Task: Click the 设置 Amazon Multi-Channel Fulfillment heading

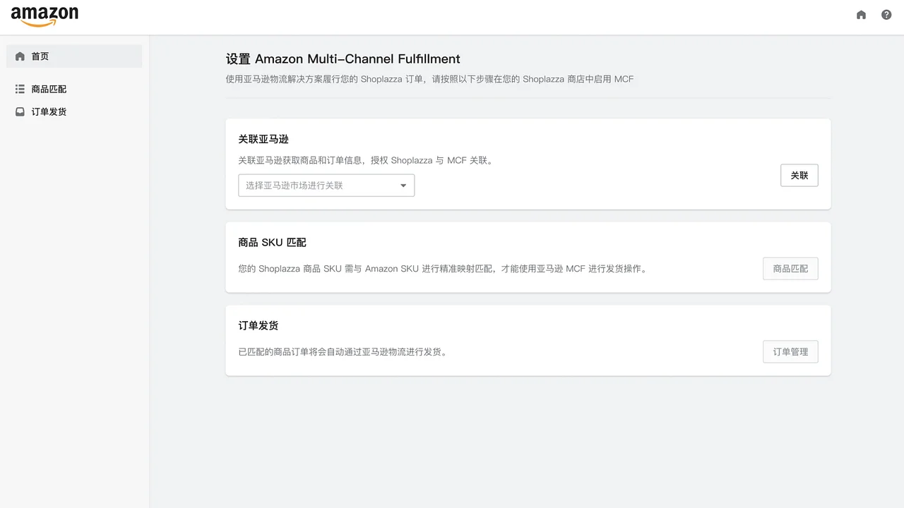Action: tap(343, 59)
